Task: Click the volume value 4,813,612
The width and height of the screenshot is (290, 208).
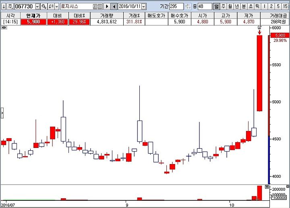Action: pos(107,22)
